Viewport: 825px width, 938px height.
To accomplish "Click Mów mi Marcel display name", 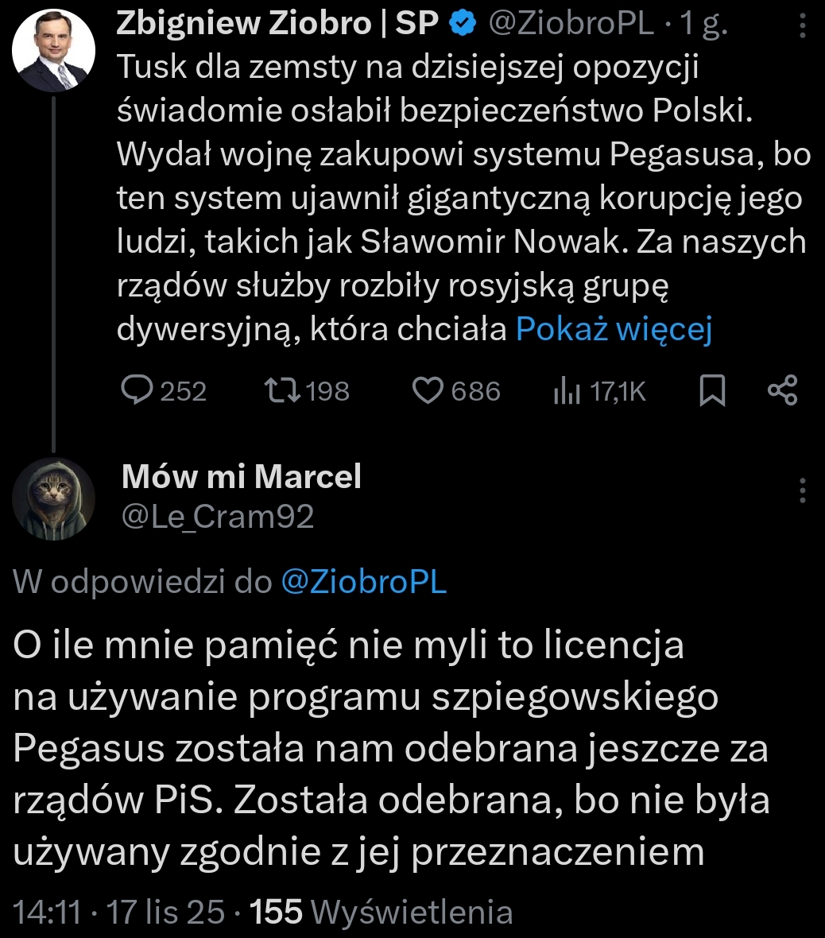I will pyautogui.click(x=242, y=476).
